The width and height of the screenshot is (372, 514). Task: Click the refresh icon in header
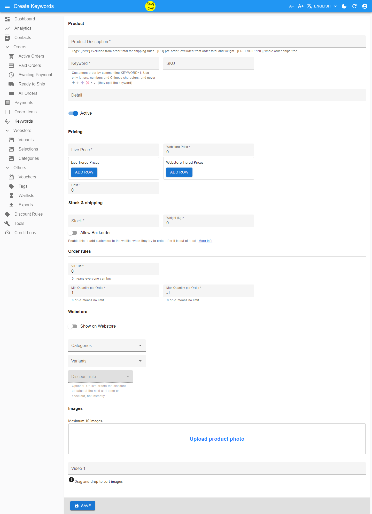pyautogui.click(x=354, y=6)
